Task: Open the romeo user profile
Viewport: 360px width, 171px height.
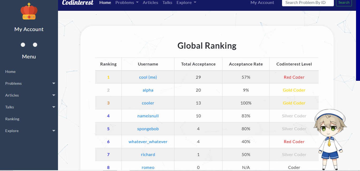Action: (148, 167)
